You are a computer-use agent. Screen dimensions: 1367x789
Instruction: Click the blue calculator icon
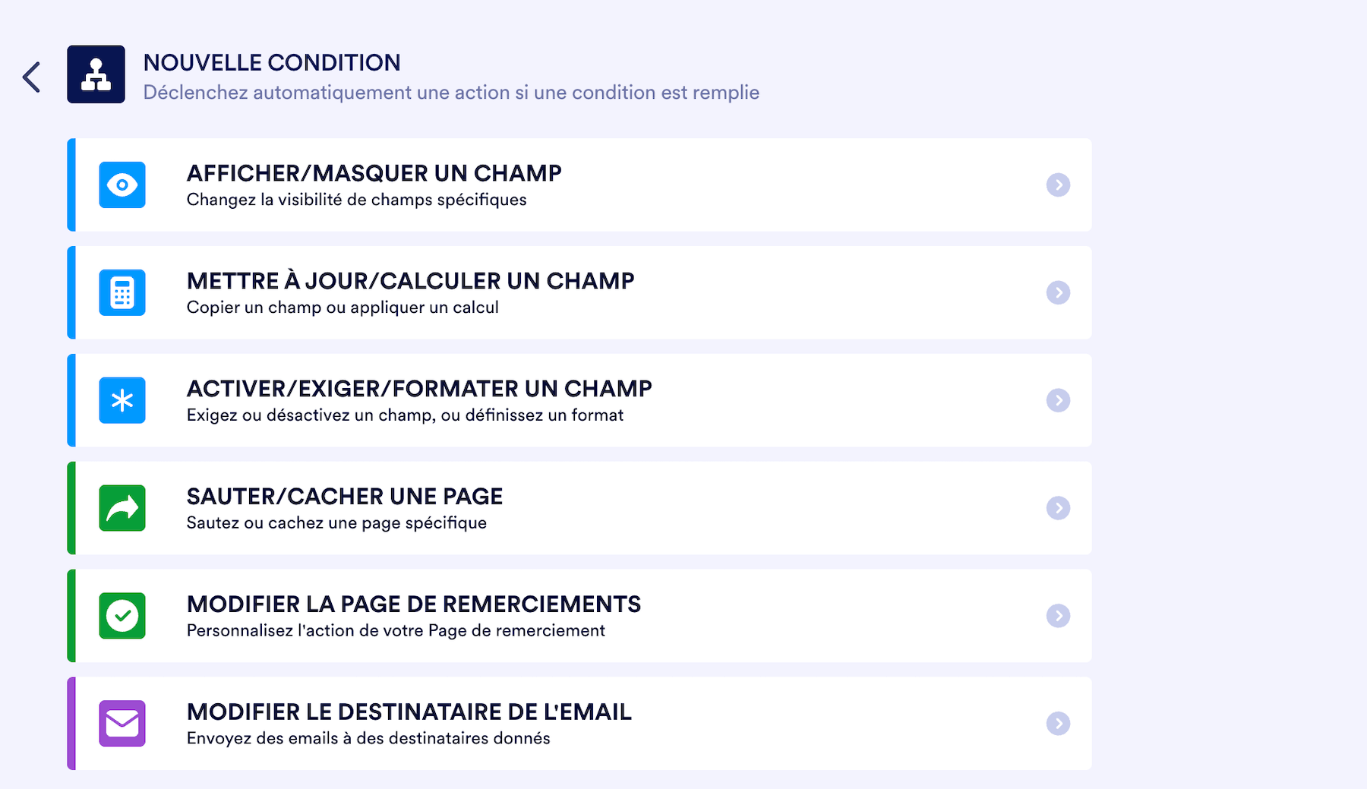122,292
